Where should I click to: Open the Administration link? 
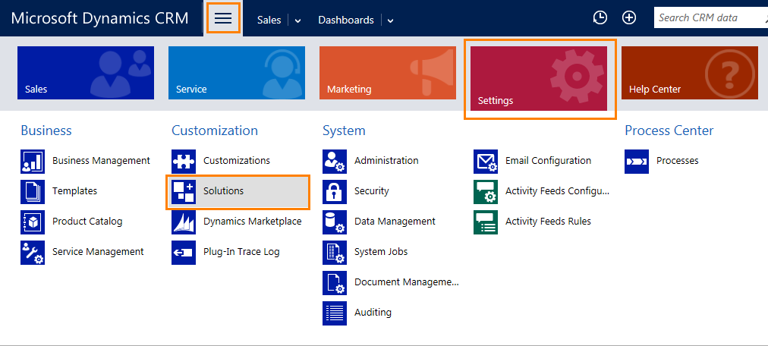pyautogui.click(x=386, y=161)
